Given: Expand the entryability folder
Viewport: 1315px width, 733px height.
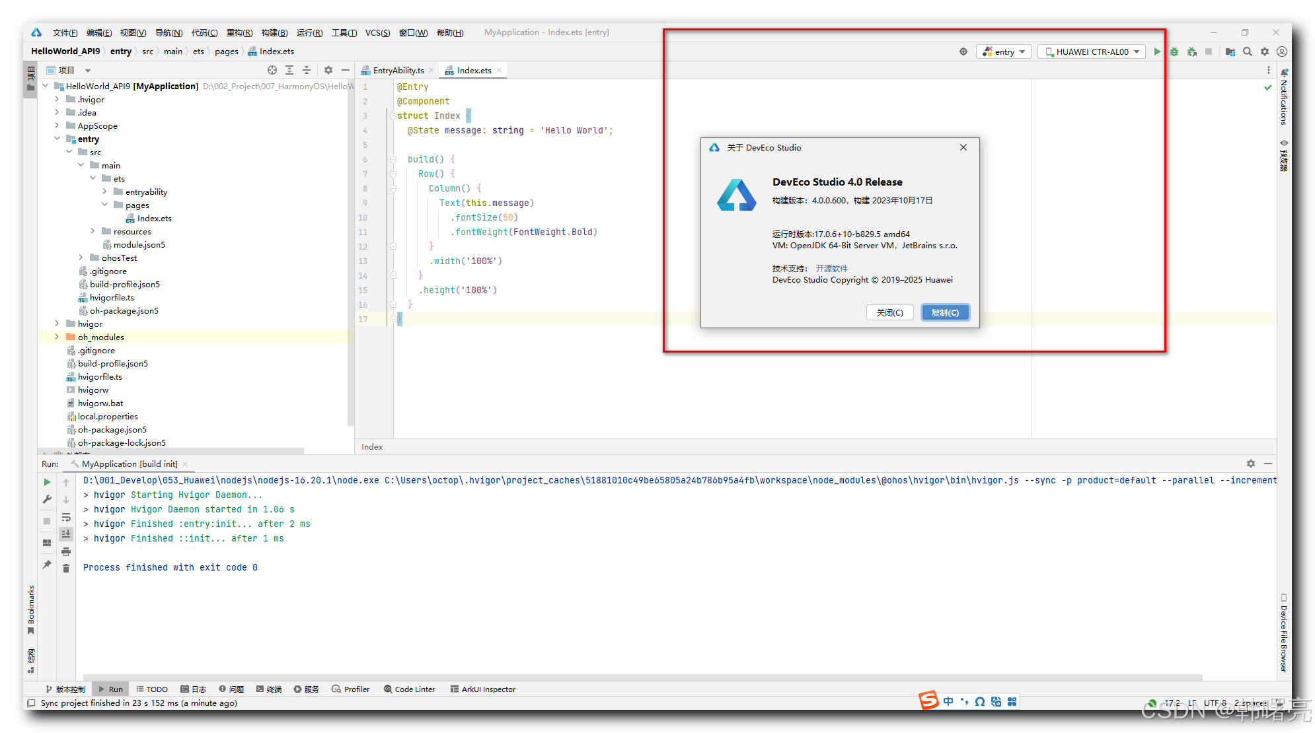Looking at the screenshot, I should [104, 192].
